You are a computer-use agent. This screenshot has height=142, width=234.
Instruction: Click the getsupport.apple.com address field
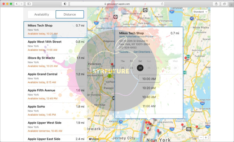117,4
